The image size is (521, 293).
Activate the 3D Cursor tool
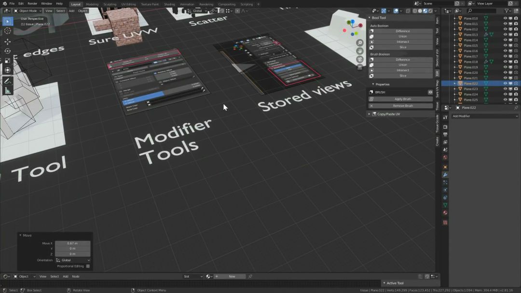(8, 31)
